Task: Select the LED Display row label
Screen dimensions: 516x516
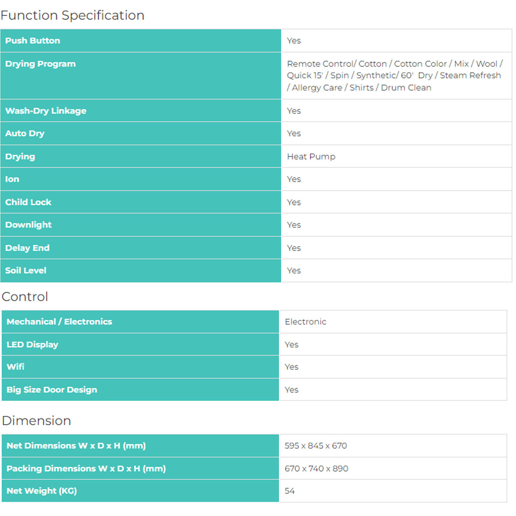Action: (x=32, y=344)
